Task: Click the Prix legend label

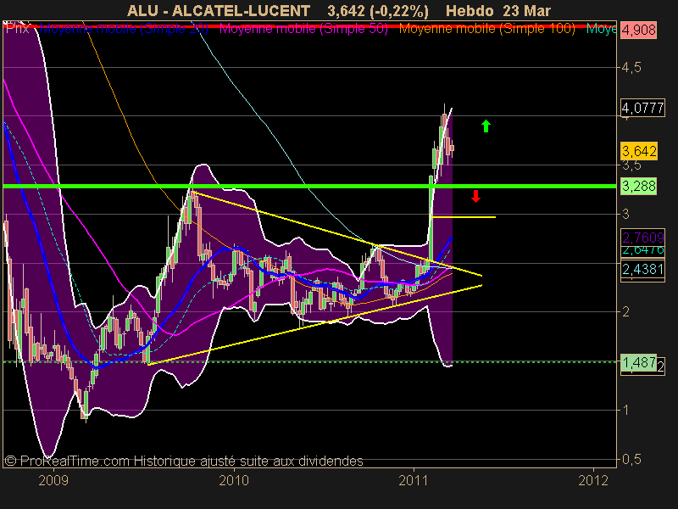Action: coord(17,29)
